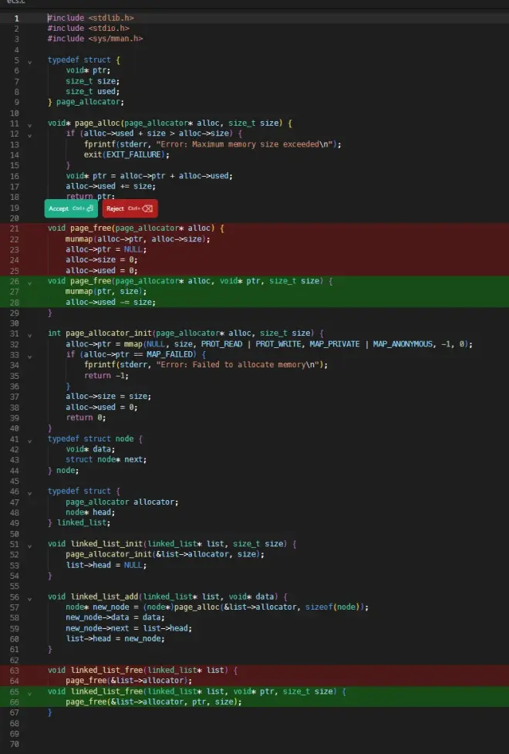Collapse the new linked_list_free at line 65

30,691
